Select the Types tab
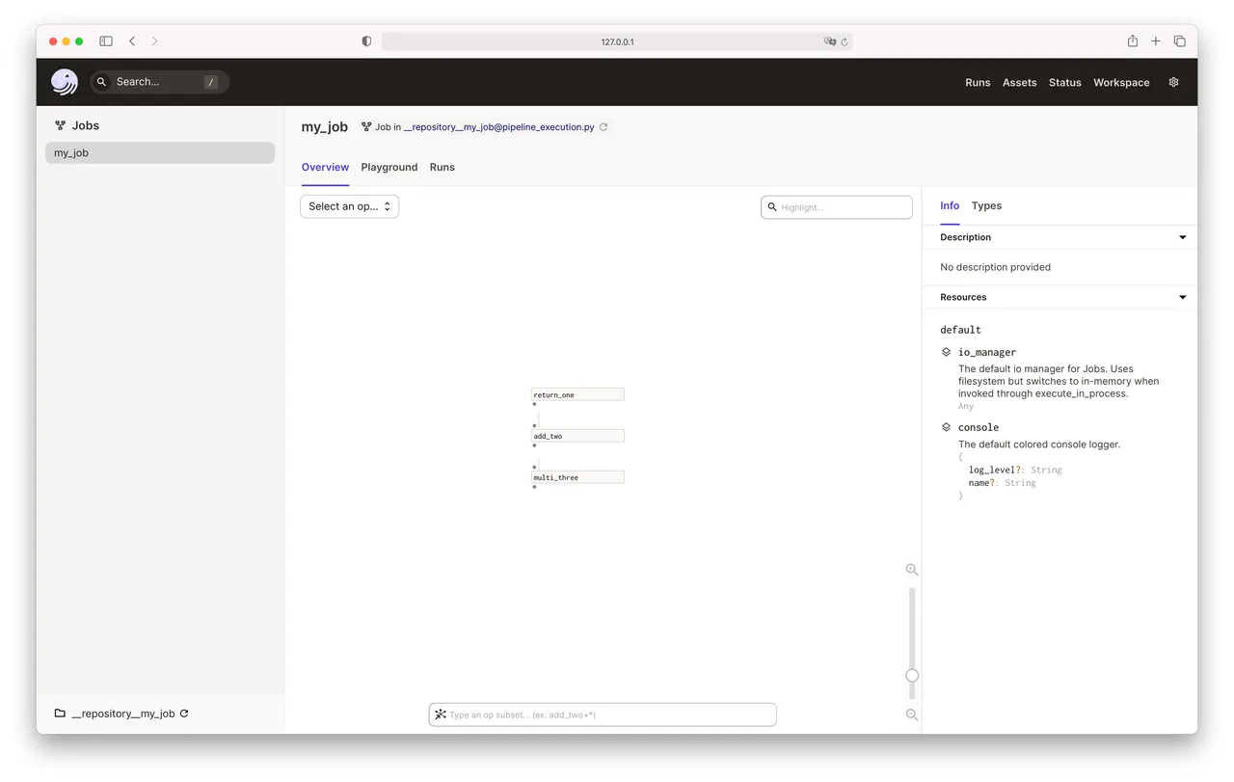 tap(986, 205)
